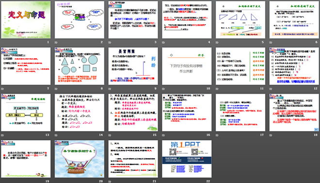The image size is (320, 183).
Task: Select slide 17 thumbnail
Action: pos(240,113)
